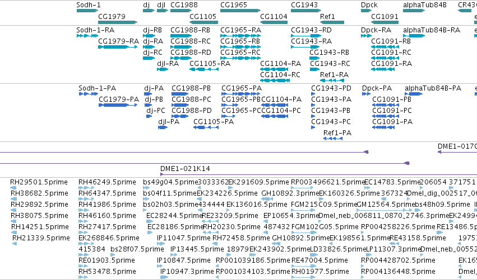
Task: Click the djl gene feature
Action: pyautogui.click(x=163, y=11)
